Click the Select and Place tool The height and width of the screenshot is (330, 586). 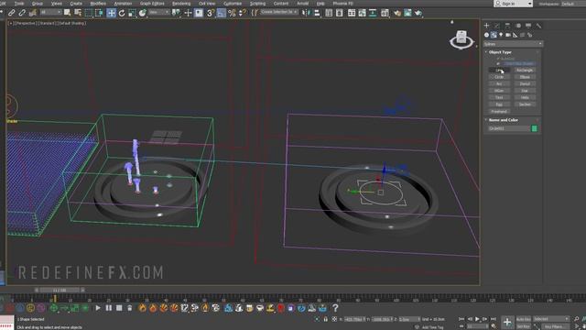[x=143, y=13]
